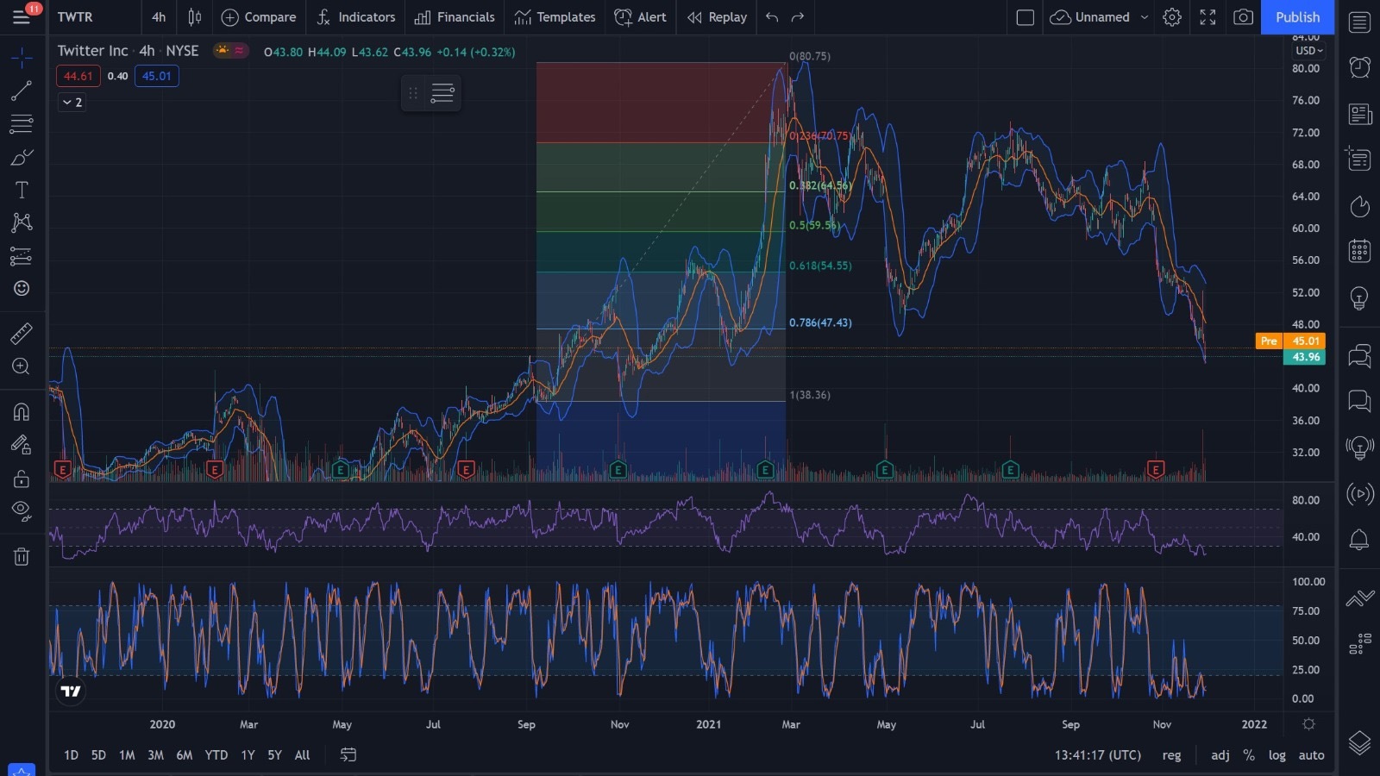This screenshot has width=1380, height=776.
Task: Create an Alert from toolbar
Action: point(640,16)
